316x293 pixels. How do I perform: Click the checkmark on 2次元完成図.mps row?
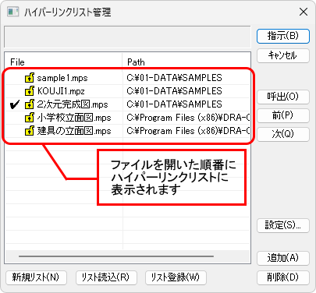click(x=15, y=104)
